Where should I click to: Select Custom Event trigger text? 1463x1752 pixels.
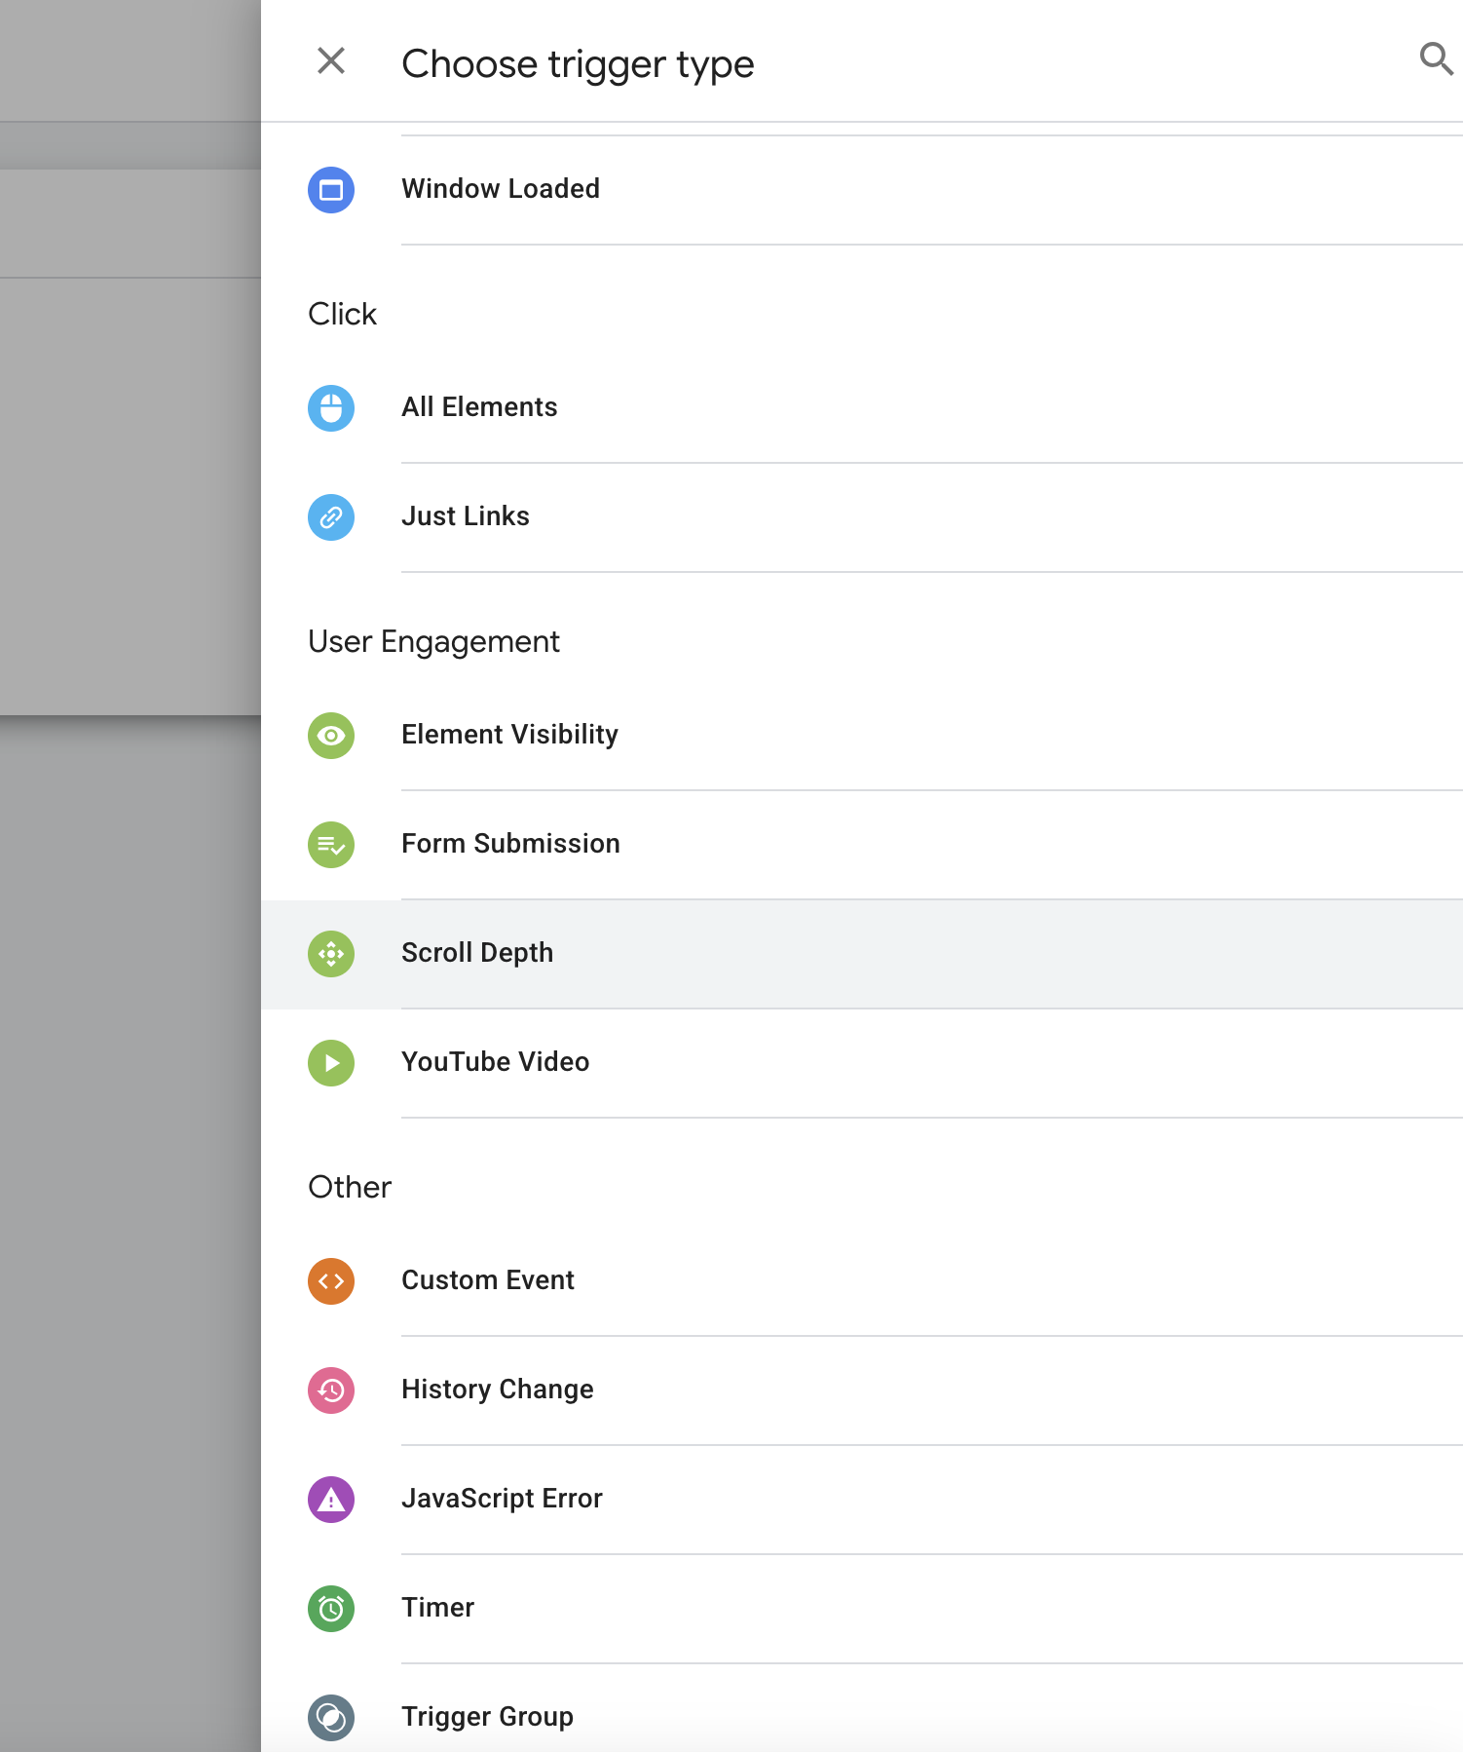pyautogui.click(x=488, y=1280)
